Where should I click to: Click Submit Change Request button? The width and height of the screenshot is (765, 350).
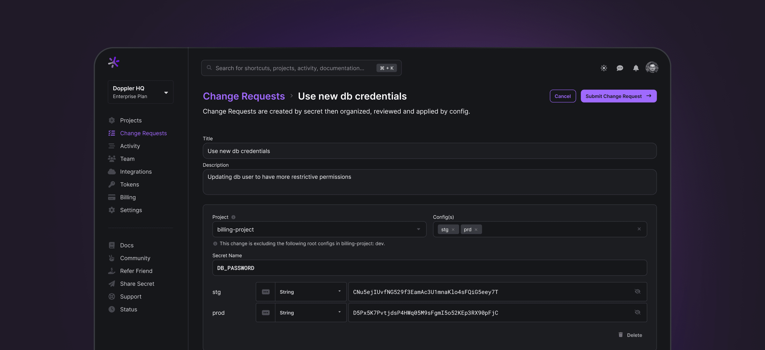click(x=618, y=96)
